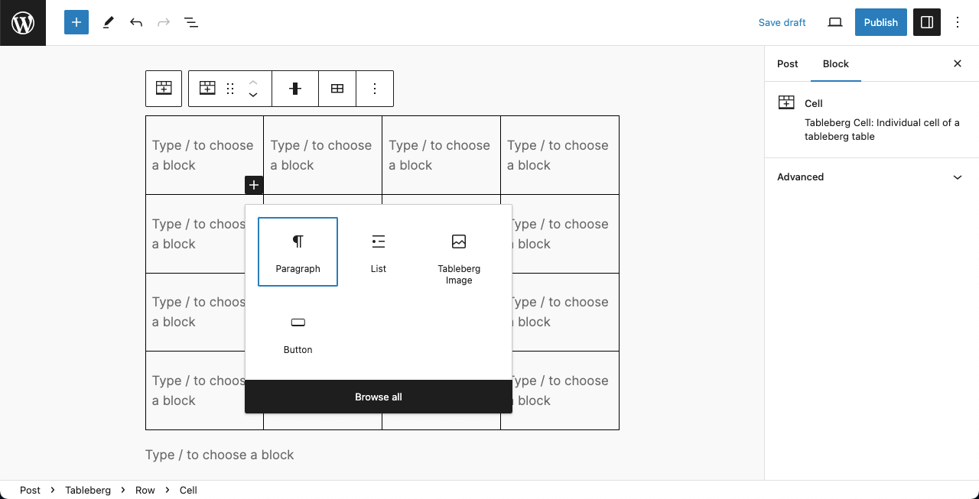This screenshot has height=499, width=979.
Task: Select the parent Tableberg table block
Action: point(163,89)
